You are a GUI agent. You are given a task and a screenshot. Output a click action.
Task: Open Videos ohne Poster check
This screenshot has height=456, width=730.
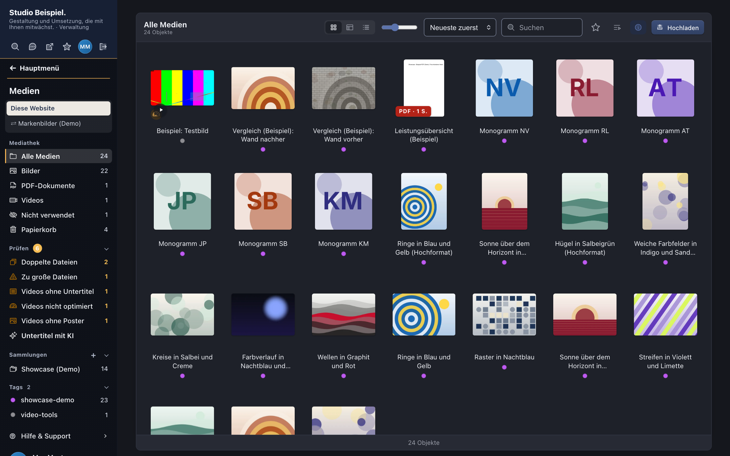pyautogui.click(x=58, y=321)
